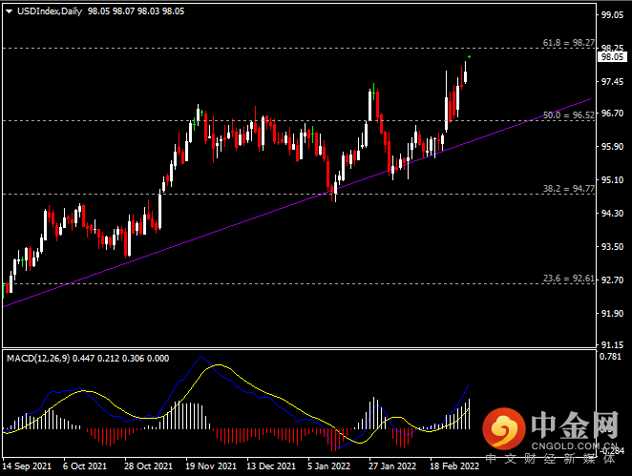Select the 38.2 = 94.77 Fibonacci label
This screenshot has width=632, height=476.
[568, 189]
